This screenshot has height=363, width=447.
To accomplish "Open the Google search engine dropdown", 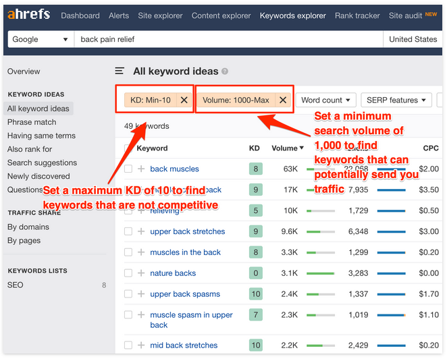I will [41, 39].
